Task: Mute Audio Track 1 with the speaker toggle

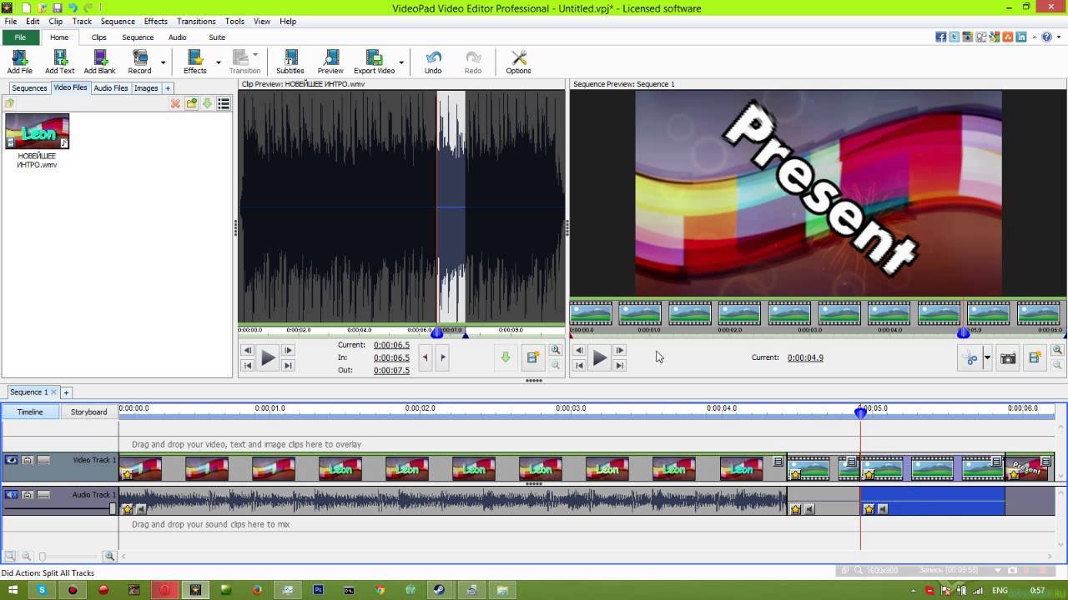Action: [11, 495]
